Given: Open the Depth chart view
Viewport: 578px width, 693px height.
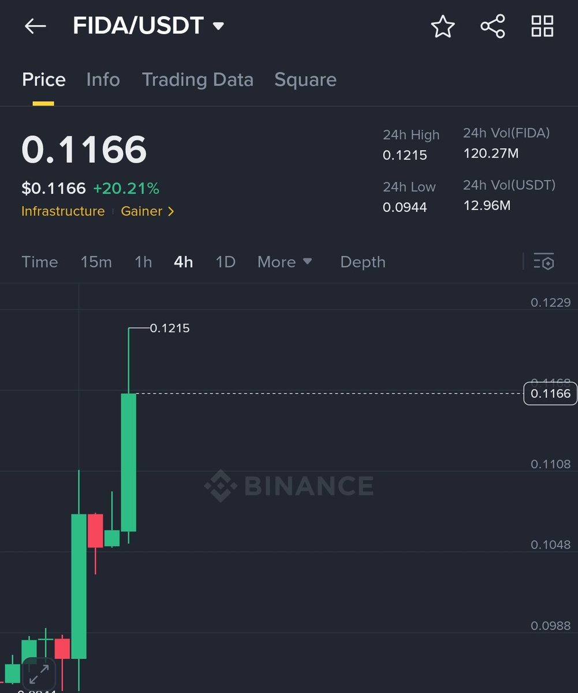Looking at the screenshot, I should pos(363,262).
